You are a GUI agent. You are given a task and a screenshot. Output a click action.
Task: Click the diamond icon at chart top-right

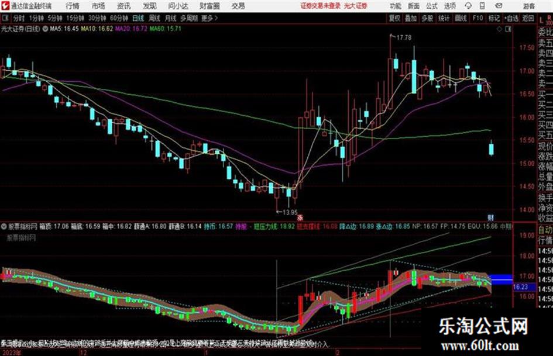499,29
